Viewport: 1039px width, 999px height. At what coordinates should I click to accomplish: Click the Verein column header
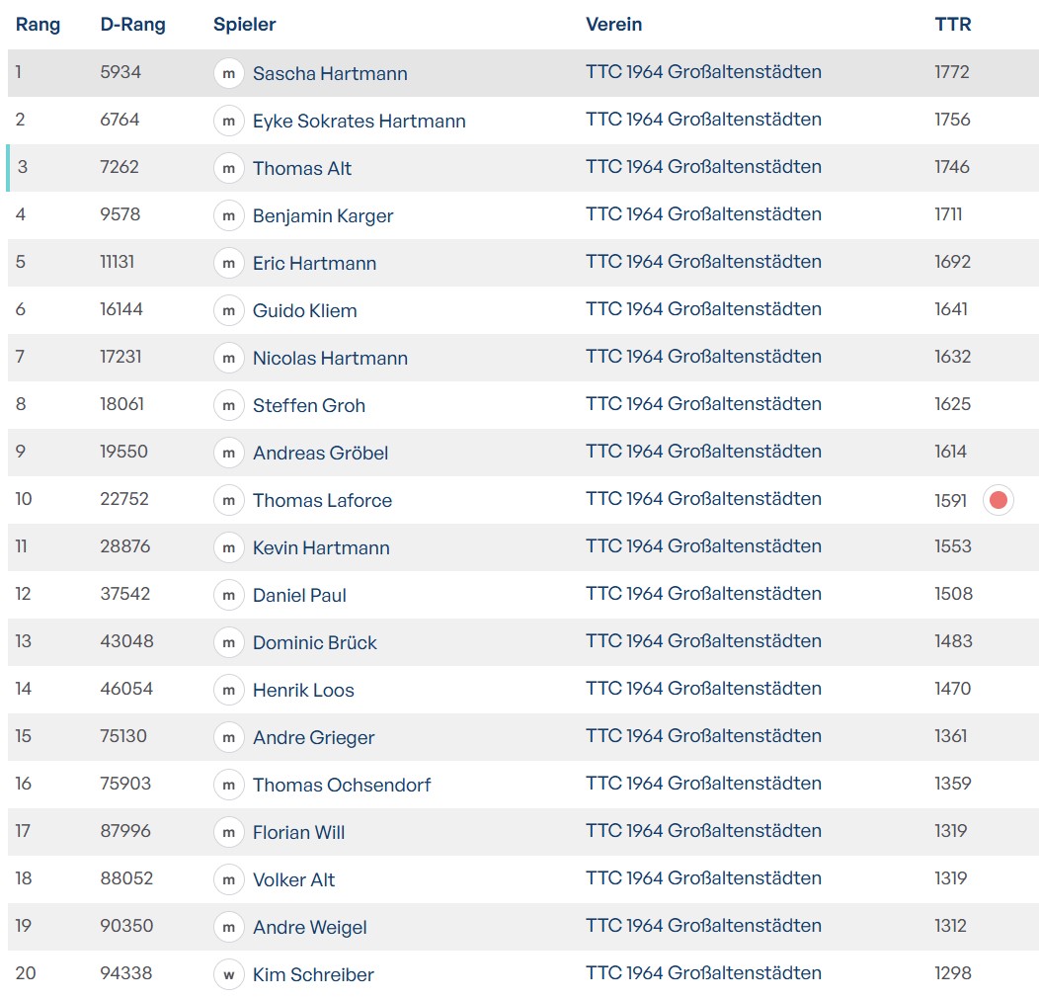[613, 25]
